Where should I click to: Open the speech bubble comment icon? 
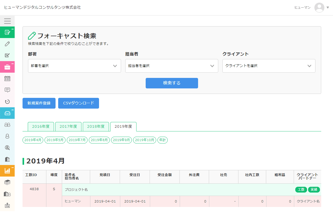7,90
